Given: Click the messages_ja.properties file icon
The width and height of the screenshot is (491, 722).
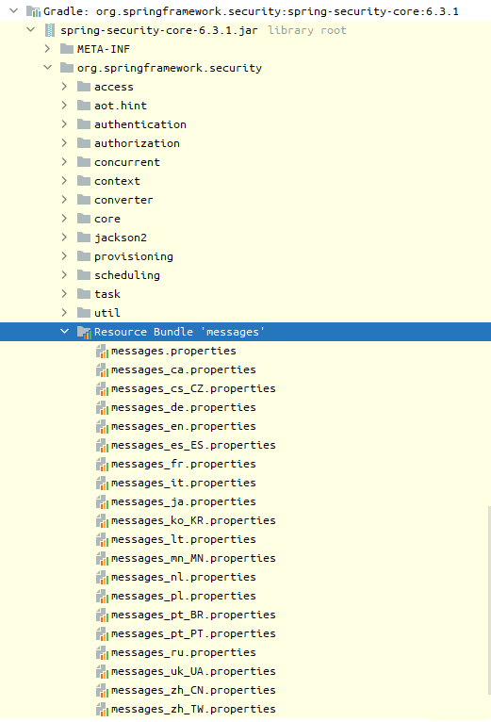Looking at the screenshot, I should click(103, 501).
